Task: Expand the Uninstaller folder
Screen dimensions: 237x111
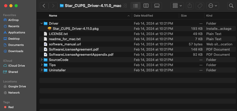Action: click(x=42, y=70)
